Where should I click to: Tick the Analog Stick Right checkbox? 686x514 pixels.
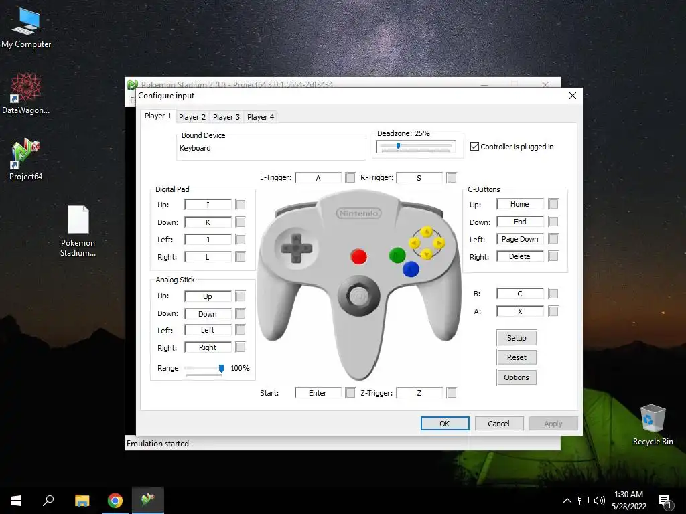[x=241, y=347]
